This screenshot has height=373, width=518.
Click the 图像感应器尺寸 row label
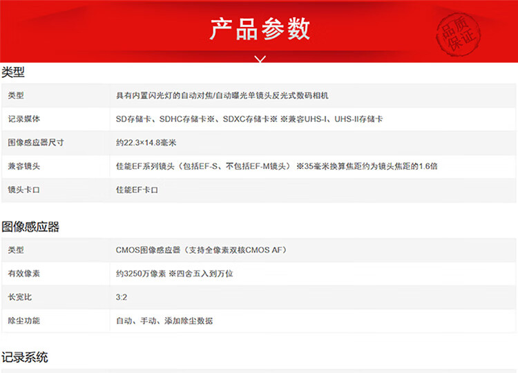[36, 142]
